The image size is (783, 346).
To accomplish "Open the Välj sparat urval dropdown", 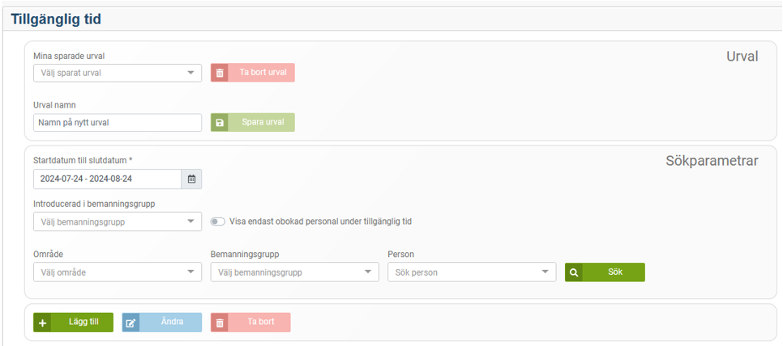I will pyautogui.click(x=117, y=73).
